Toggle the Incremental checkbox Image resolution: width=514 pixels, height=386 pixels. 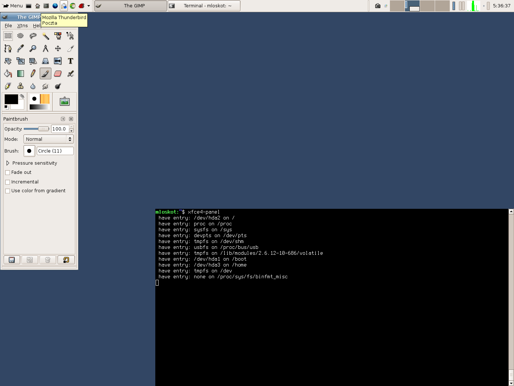[x=8, y=182]
